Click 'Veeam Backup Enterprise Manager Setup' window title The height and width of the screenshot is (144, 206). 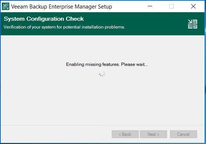[62, 7]
